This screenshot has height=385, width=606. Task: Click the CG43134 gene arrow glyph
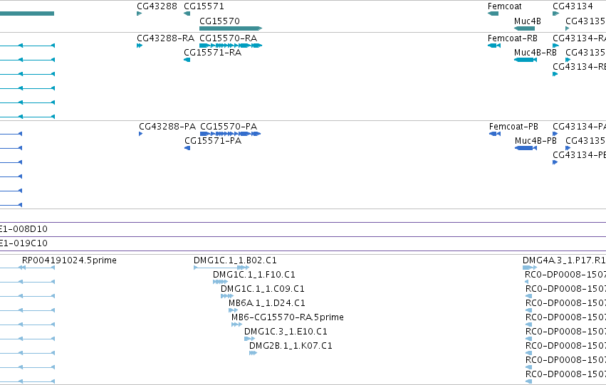click(x=555, y=14)
